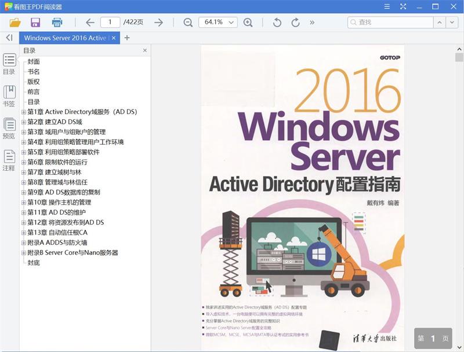Image resolution: width=464 pixels, height=352 pixels.
Task: Toggle fullscreen mode in the title bar
Action: click(403, 7)
